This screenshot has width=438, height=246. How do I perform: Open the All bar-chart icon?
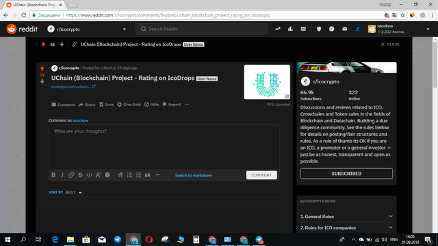point(290,29)
